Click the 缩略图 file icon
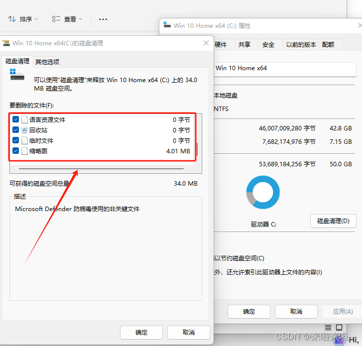This screenshot has width=362, height=346. [x=24, y=151]
